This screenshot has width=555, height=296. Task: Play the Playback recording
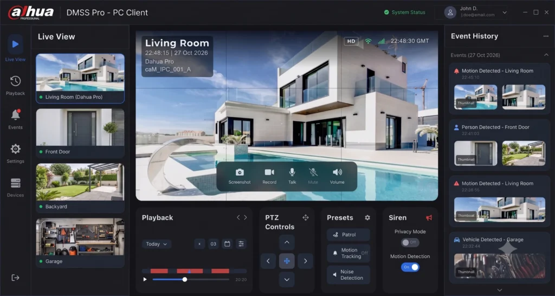(145, 279)
